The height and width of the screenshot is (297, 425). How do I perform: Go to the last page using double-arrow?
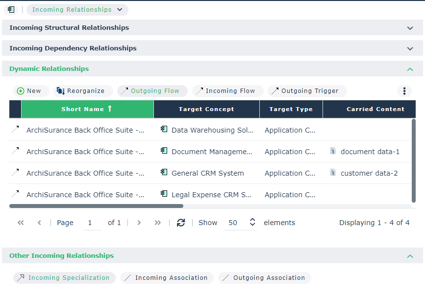coord(157,223)
